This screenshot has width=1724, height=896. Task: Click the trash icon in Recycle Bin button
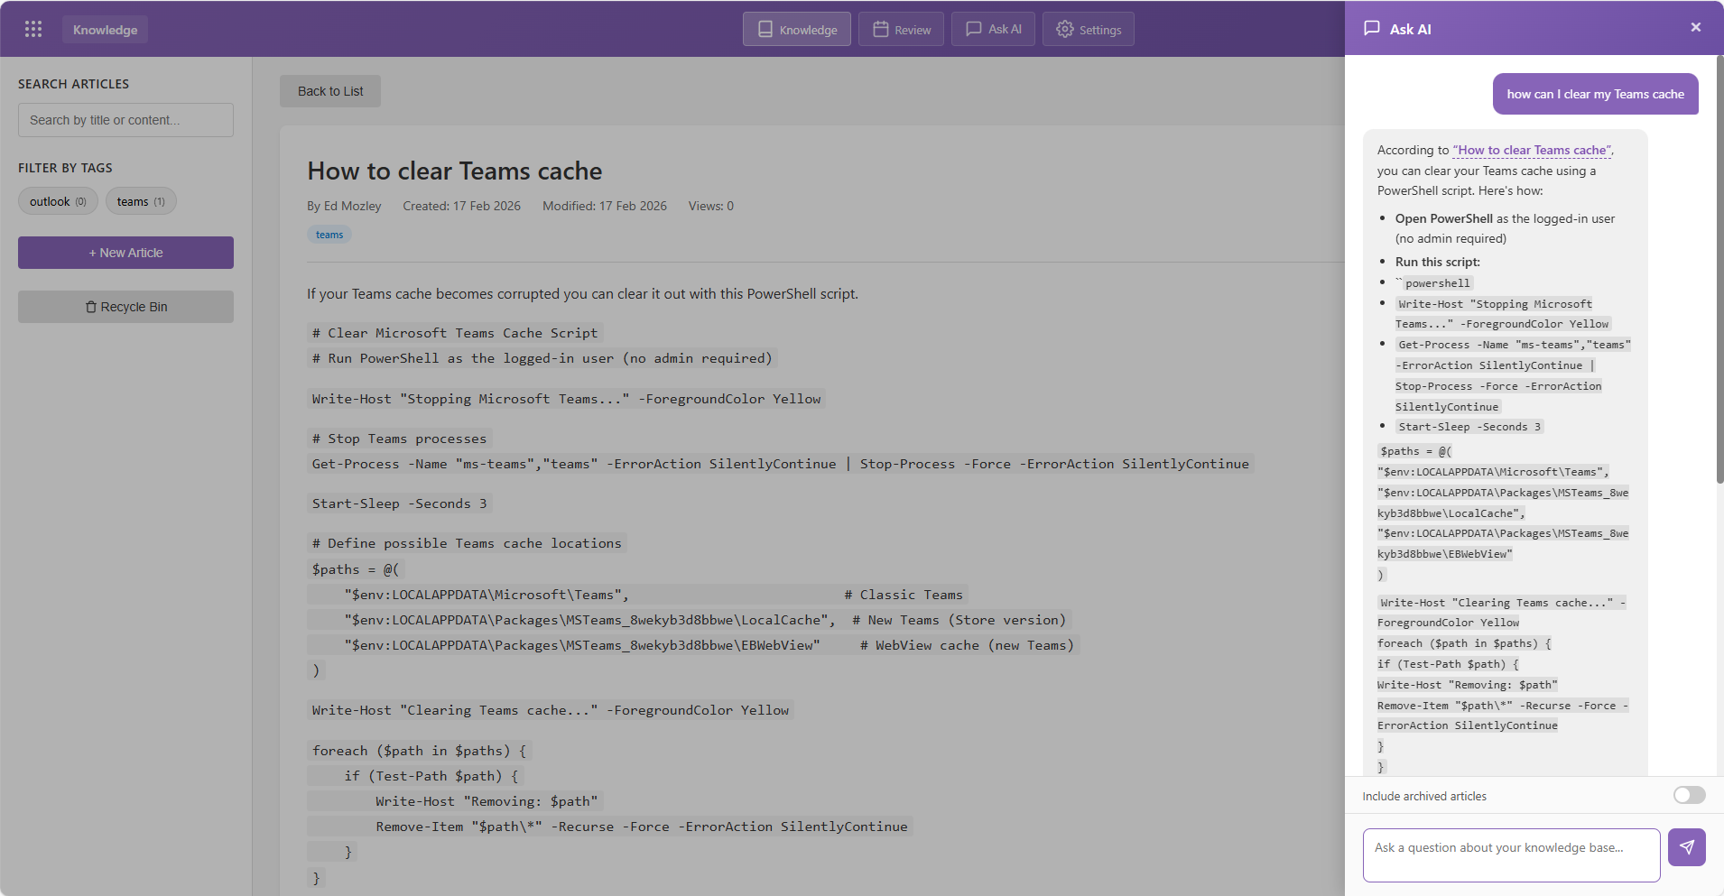tap(91, 307)
